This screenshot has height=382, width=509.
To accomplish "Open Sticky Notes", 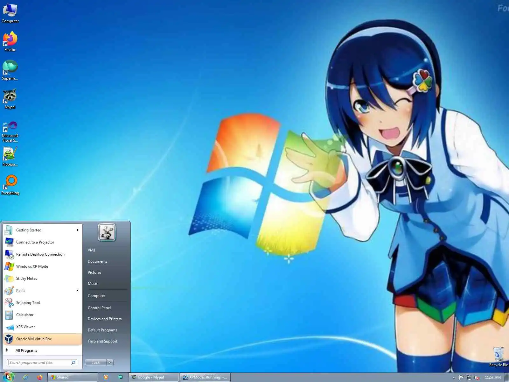I will [x=43, y=279].
